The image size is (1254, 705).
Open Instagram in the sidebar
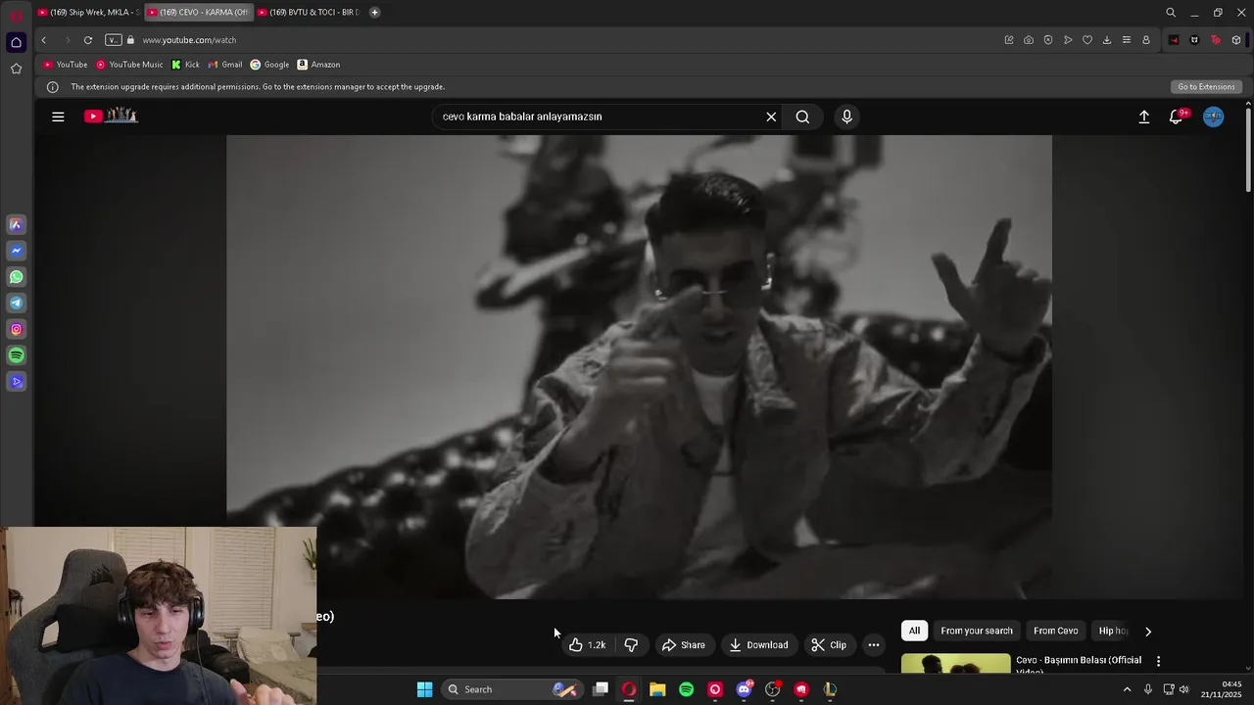coord(16,329)
